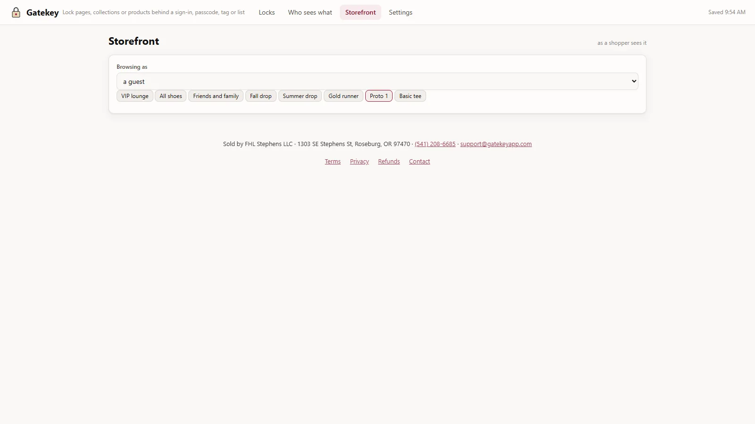The image size is (755, 424).
Task: Select the Storefront tab
Action: click(x=361, y=12)
